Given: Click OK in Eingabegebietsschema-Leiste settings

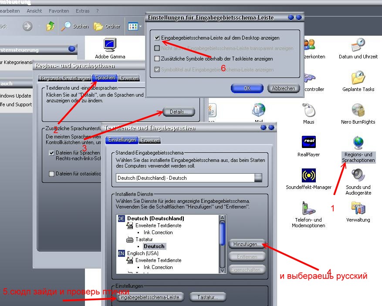Looking at the screenshot, I should [247, 88].
